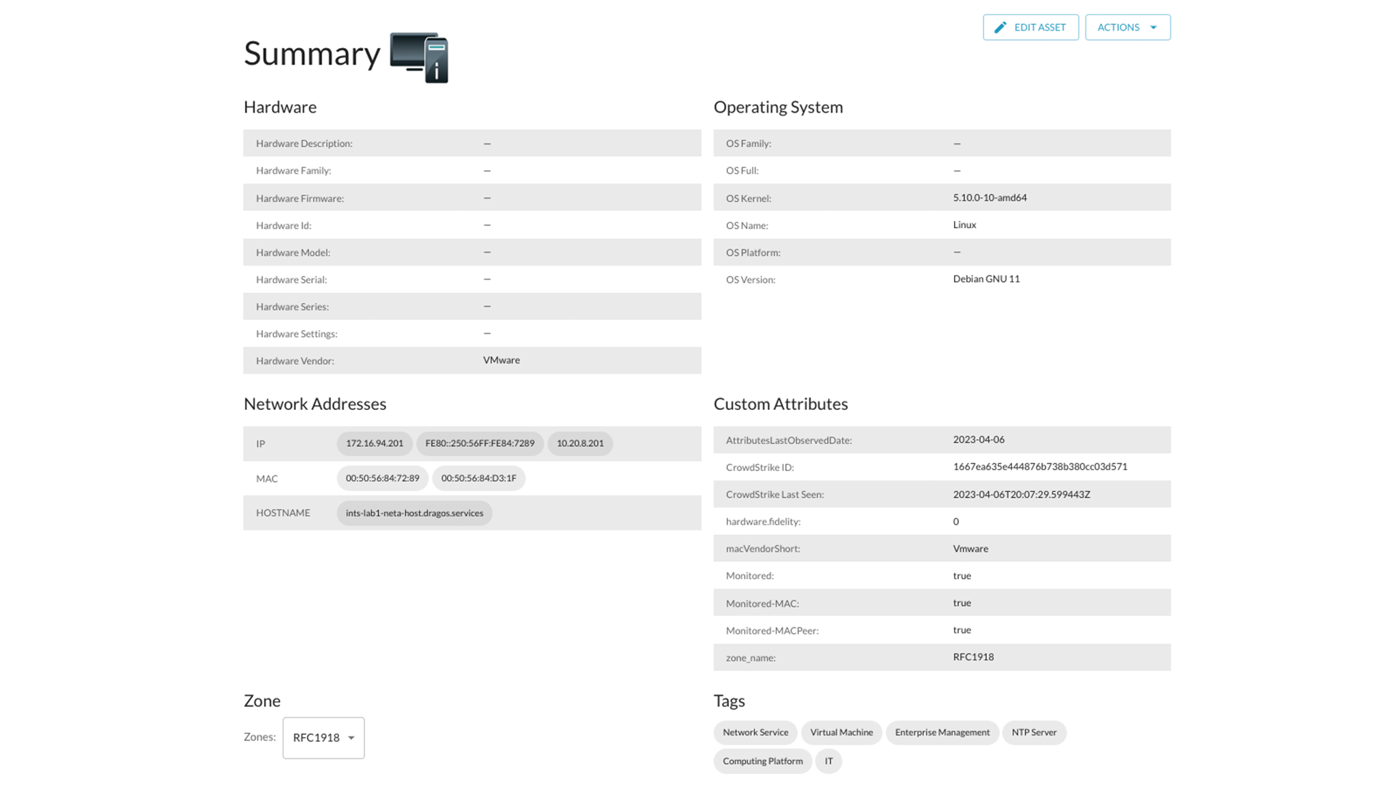Screen dimensions: 1396x785
Task: Select the Enterprise Management tag
Action: [942, 733]
